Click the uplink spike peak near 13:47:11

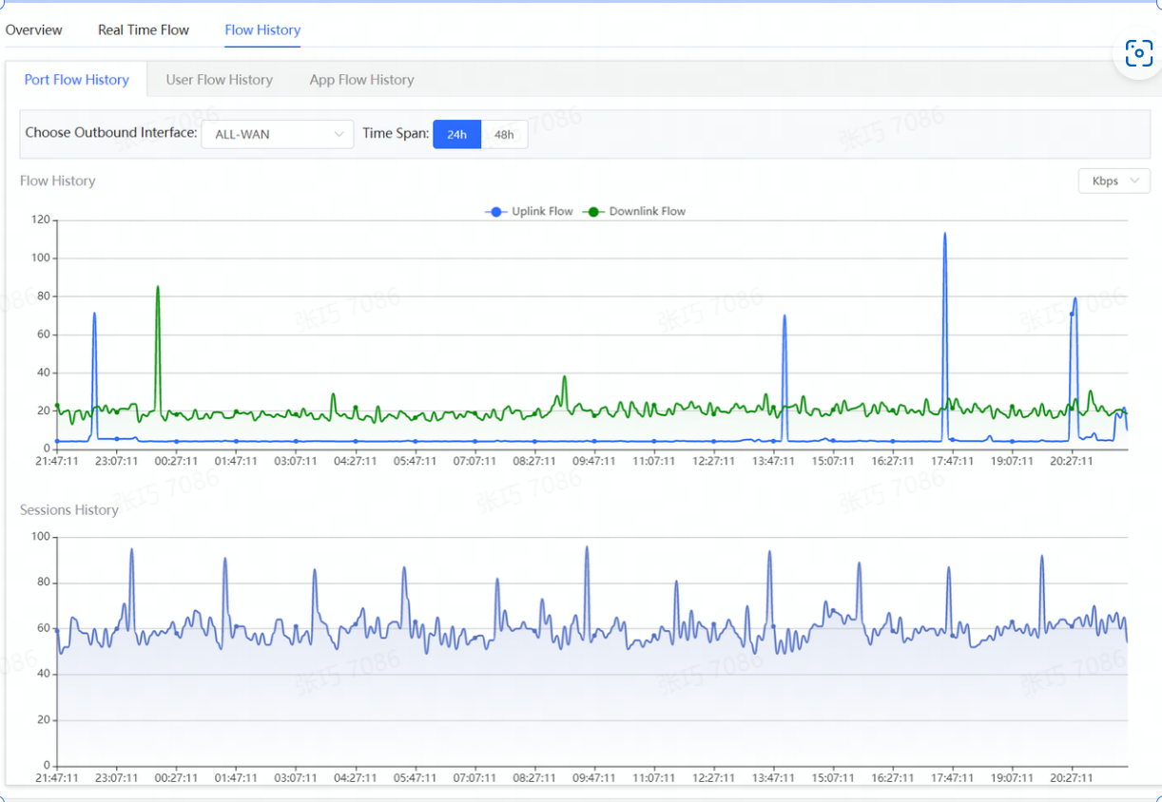[784, 316]
